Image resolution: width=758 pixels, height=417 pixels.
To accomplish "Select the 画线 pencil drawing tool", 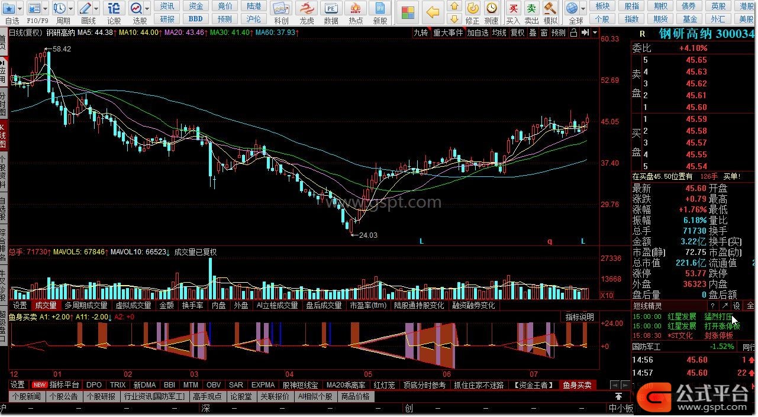I will coord(85,9).
